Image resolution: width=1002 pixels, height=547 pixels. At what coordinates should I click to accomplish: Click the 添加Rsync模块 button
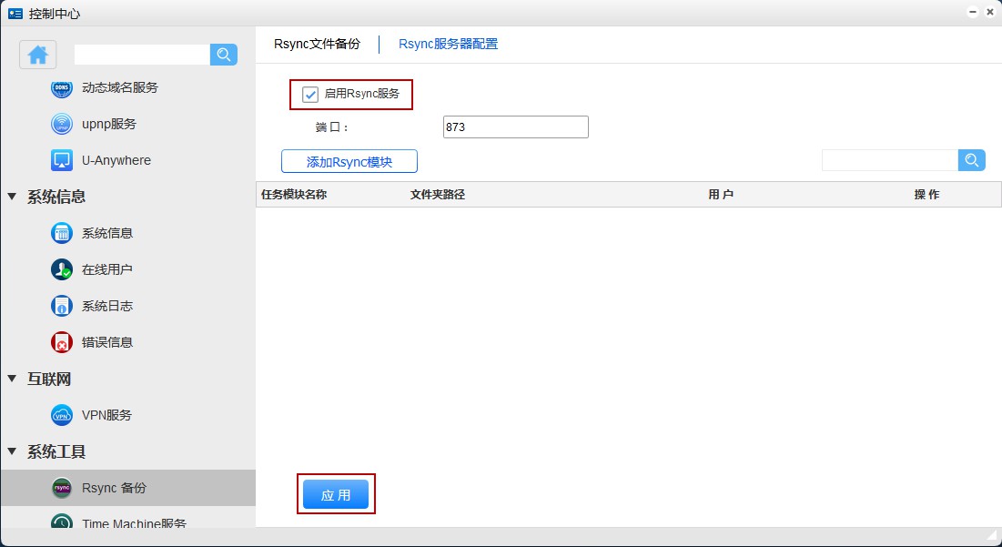tap(349, 162)
